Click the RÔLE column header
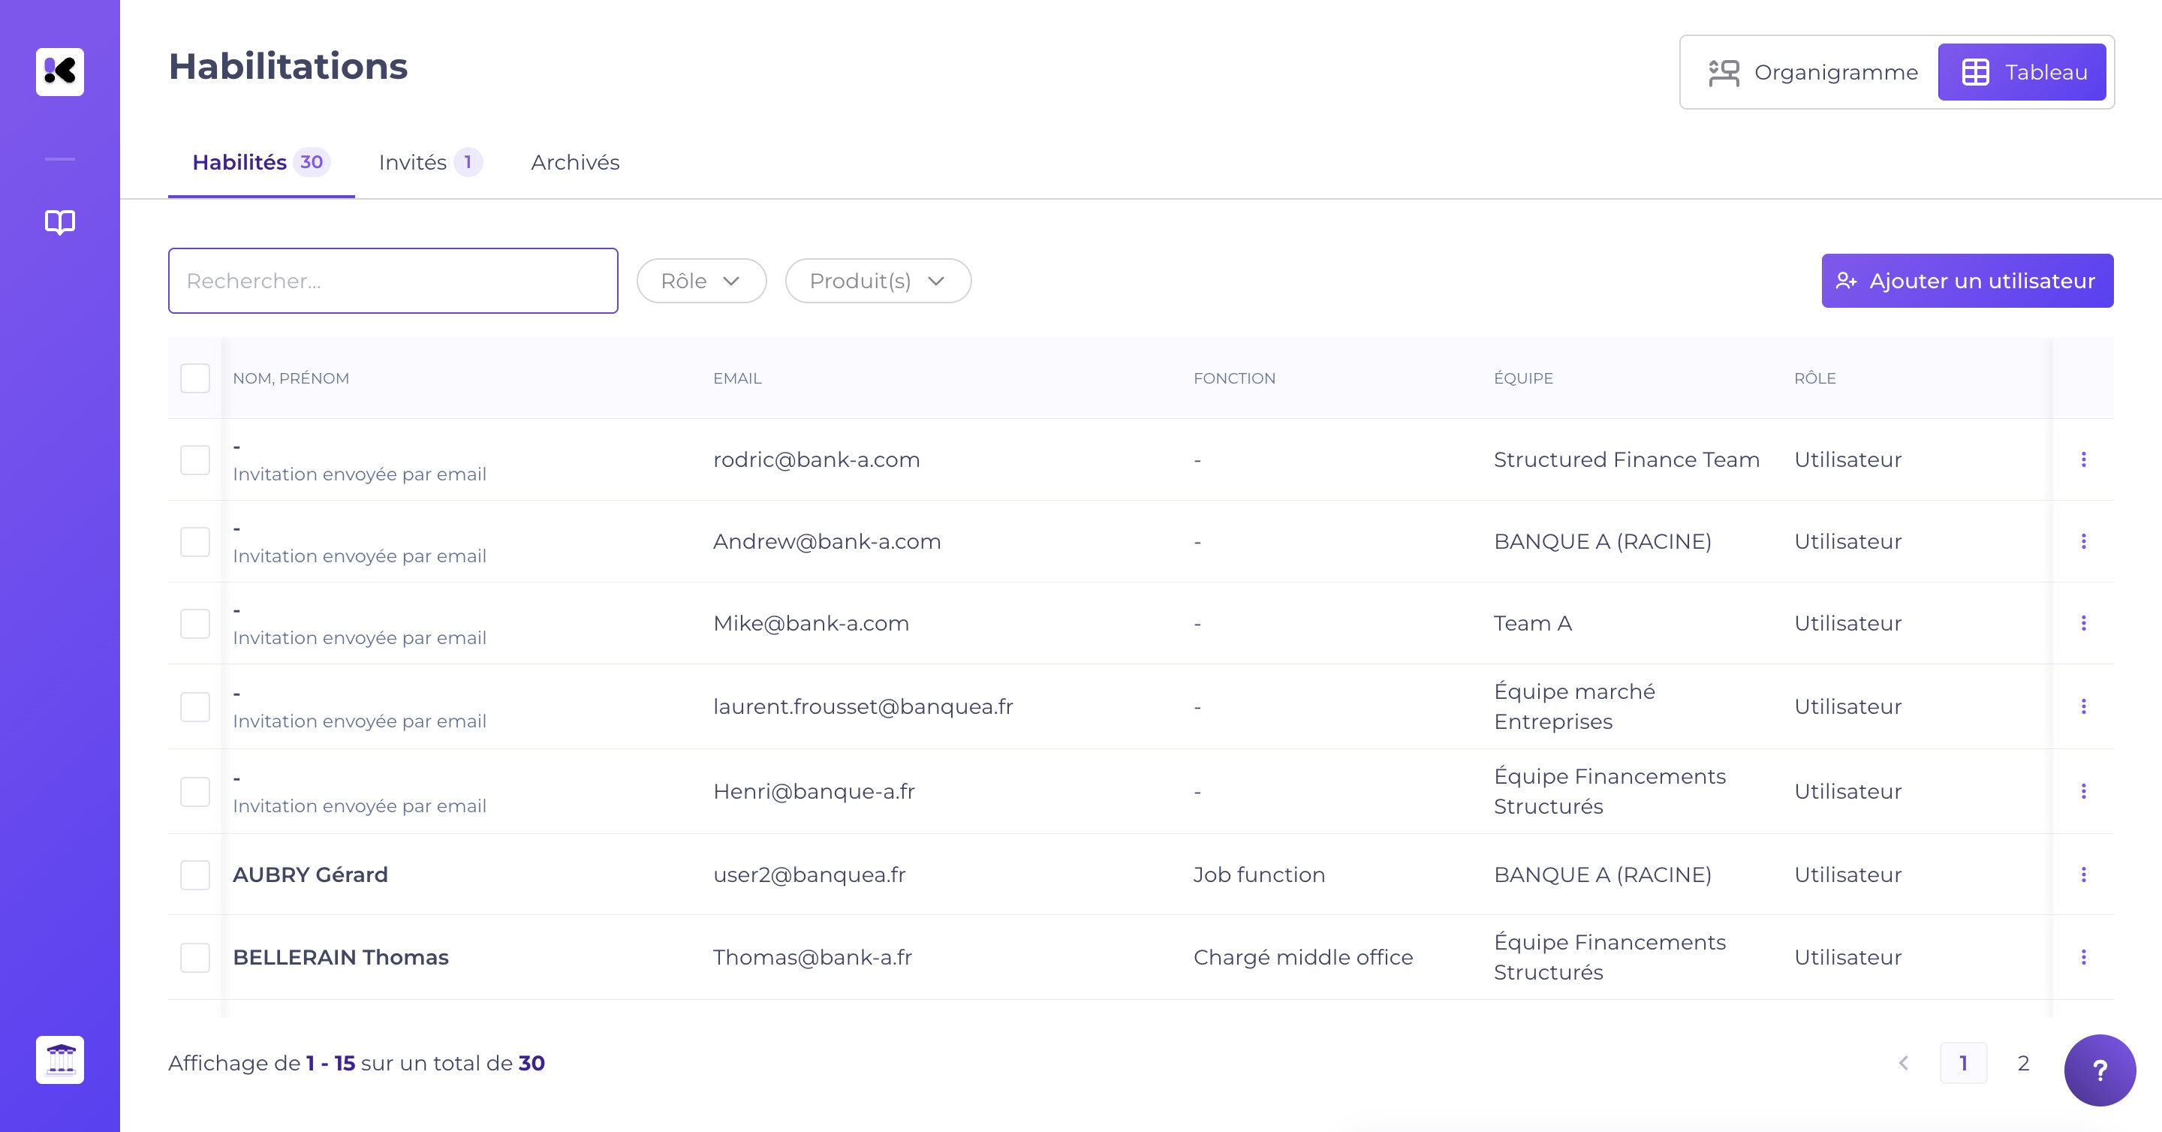 tap(1814, 378)
